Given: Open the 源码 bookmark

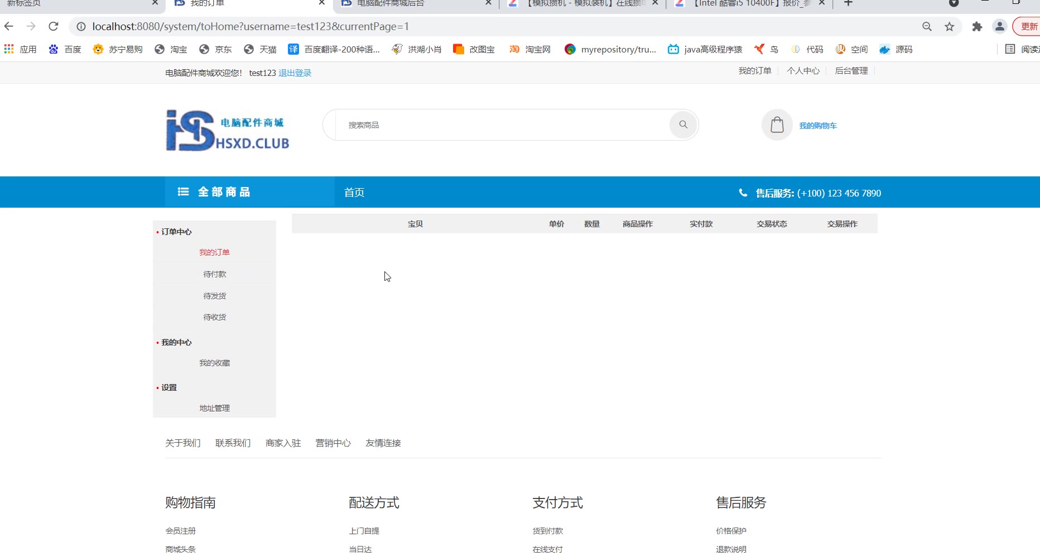Looking at the screenshot, I should point(896,49).
